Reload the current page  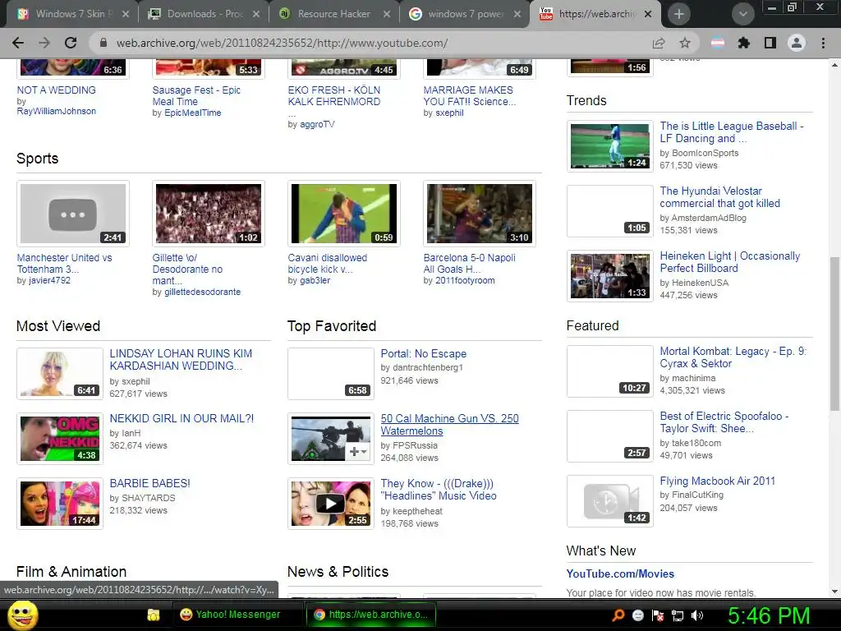(x=71, y=43)
